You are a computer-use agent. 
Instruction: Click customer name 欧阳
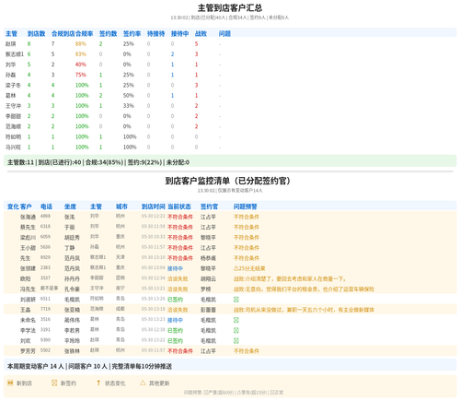26,278
